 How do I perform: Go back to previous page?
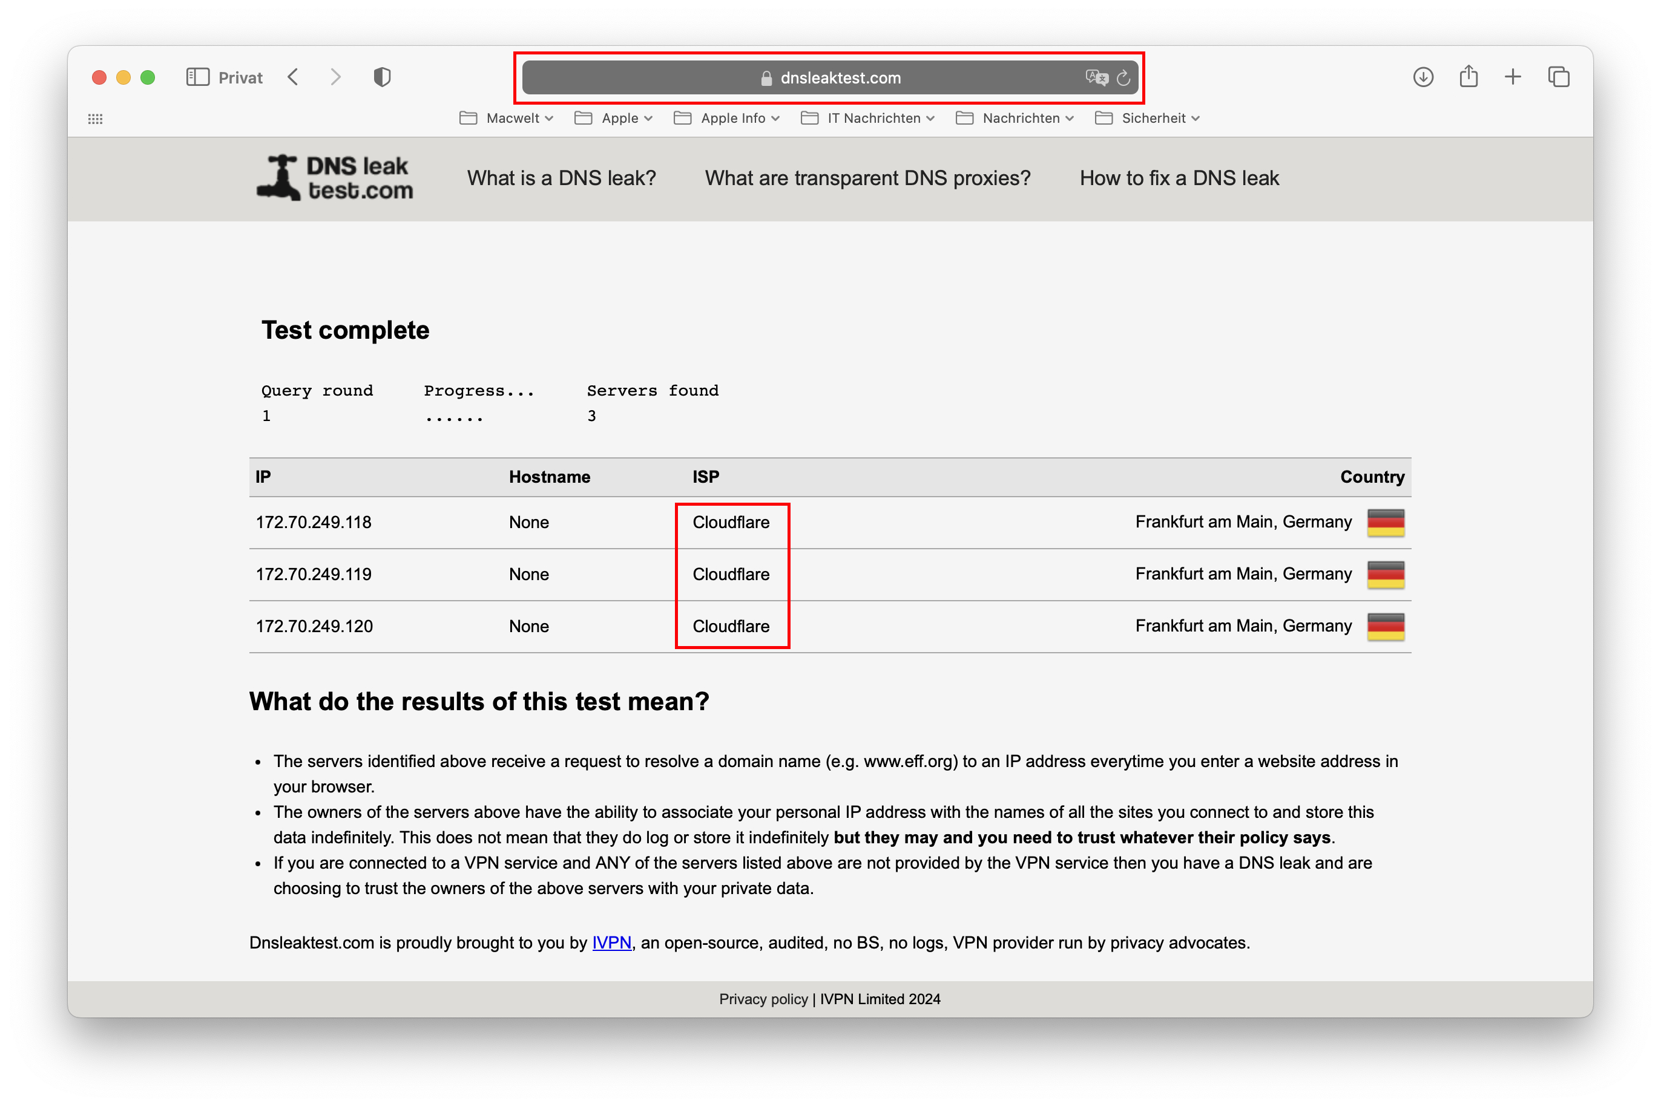tap(293, 77)
